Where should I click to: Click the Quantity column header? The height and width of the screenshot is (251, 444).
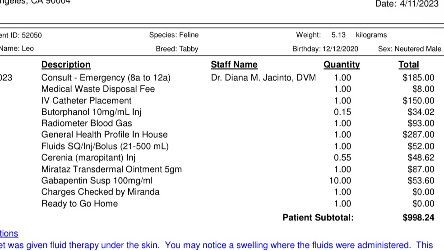(342, 65)
